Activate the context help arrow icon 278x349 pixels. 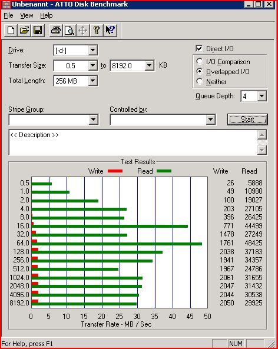point(110,30)
